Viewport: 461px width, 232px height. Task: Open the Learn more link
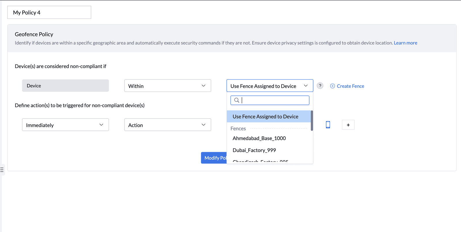click(x=405, y=43)
